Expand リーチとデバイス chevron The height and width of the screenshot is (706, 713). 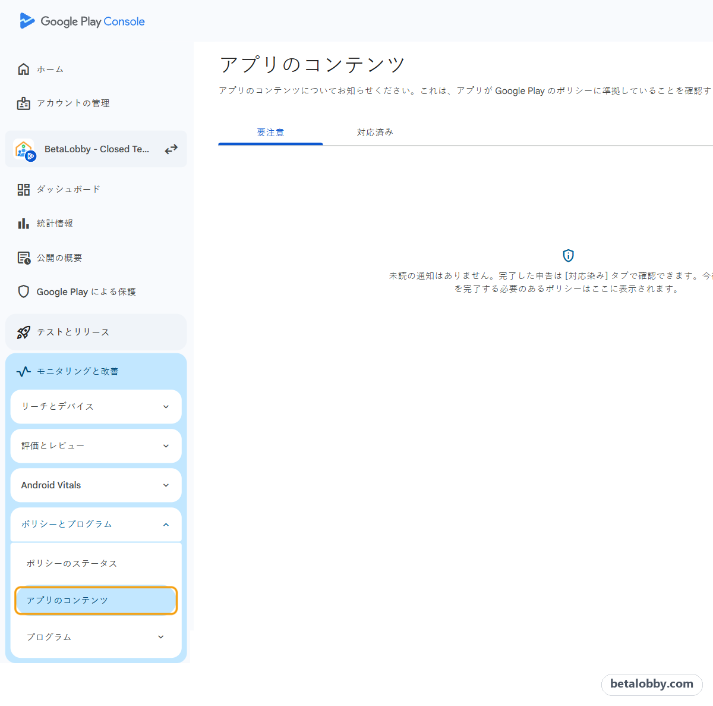pyautogui.click(x=166, y=407)
